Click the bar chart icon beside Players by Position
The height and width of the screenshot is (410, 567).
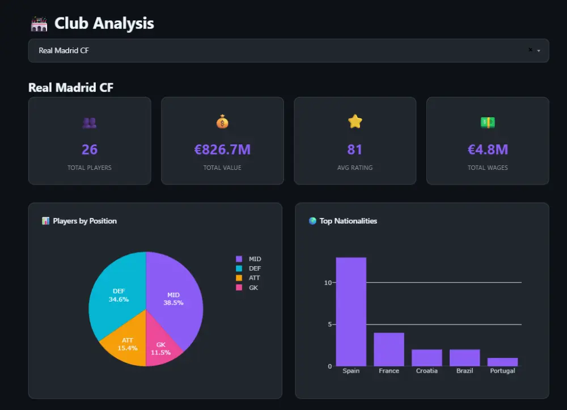tap(45, 221)
